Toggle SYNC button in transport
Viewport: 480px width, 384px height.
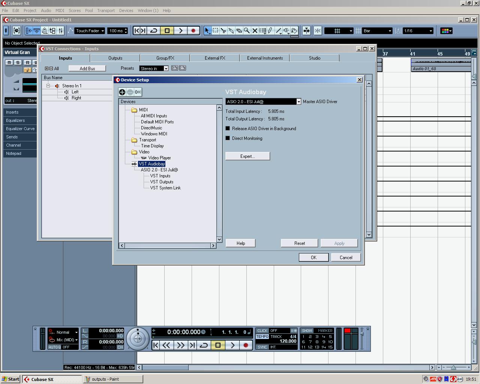coord(262,347)
